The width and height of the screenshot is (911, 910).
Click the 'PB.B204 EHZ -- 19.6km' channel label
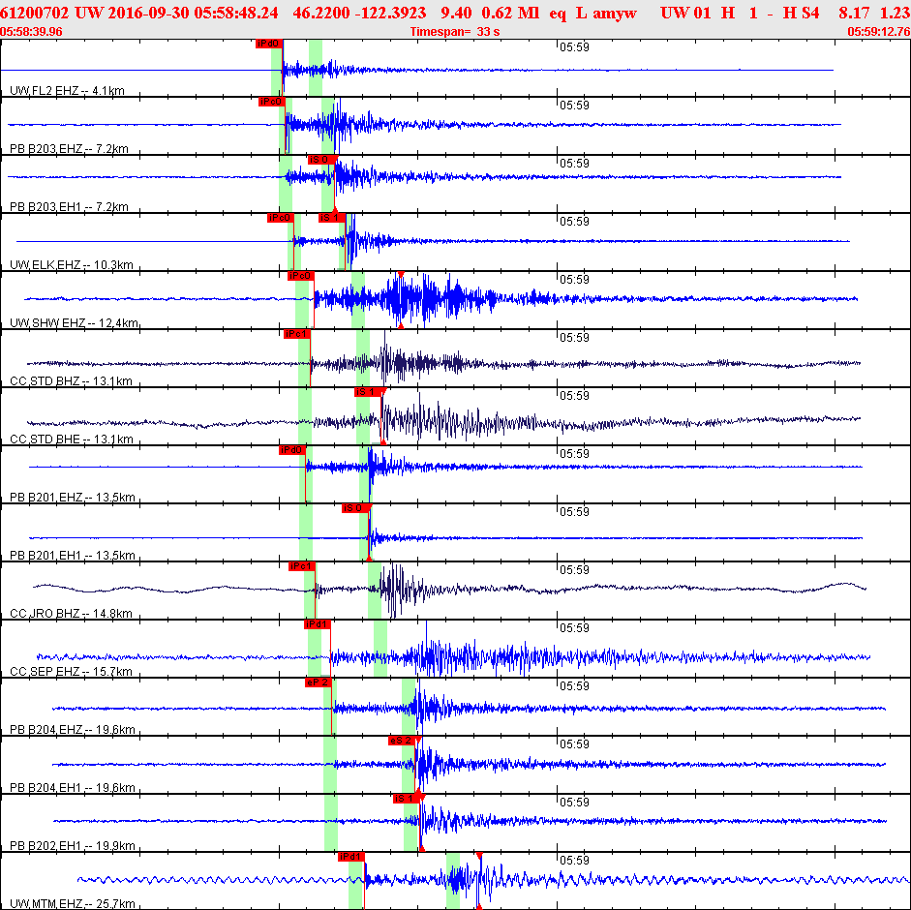pyautogui.click(x=72, y=730)
